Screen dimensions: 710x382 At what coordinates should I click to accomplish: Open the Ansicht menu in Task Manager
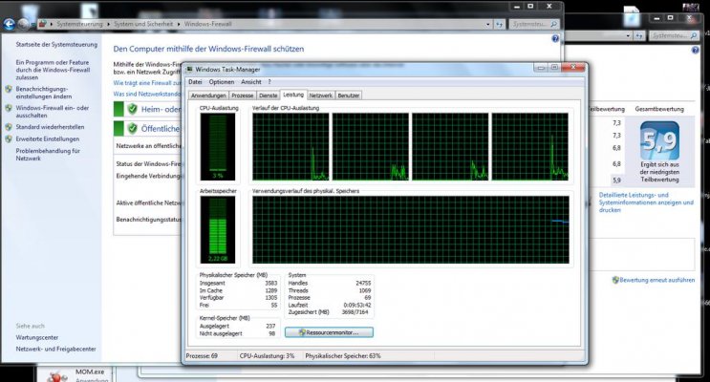(x=251, y=82)
